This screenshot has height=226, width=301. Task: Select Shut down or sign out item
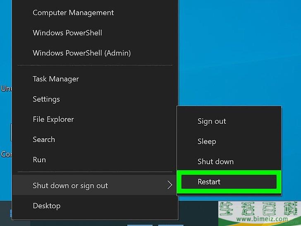pyautogui.click(x=95, y=185)
